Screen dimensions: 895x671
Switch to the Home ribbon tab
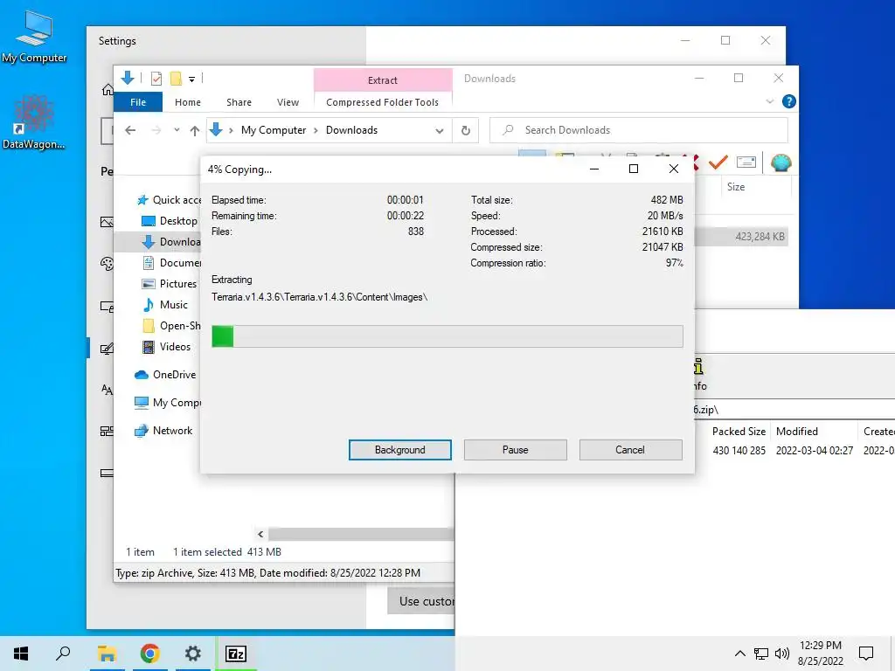[x=188, y=102]
